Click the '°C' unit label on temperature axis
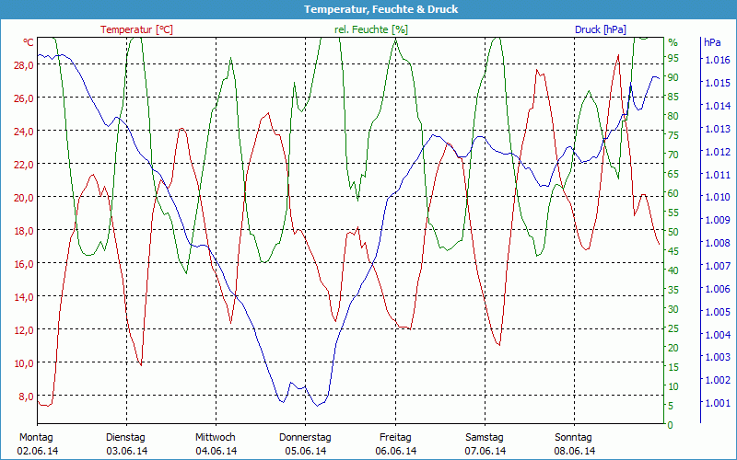Image resolution: width=737 pixels, height=460 pixels. point(29,42)
